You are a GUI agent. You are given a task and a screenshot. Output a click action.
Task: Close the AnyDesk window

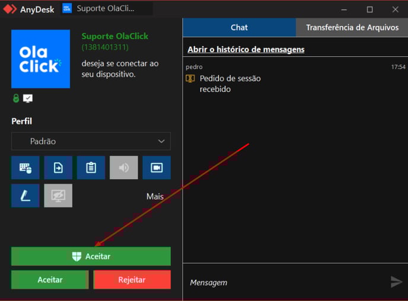(395, 9)
